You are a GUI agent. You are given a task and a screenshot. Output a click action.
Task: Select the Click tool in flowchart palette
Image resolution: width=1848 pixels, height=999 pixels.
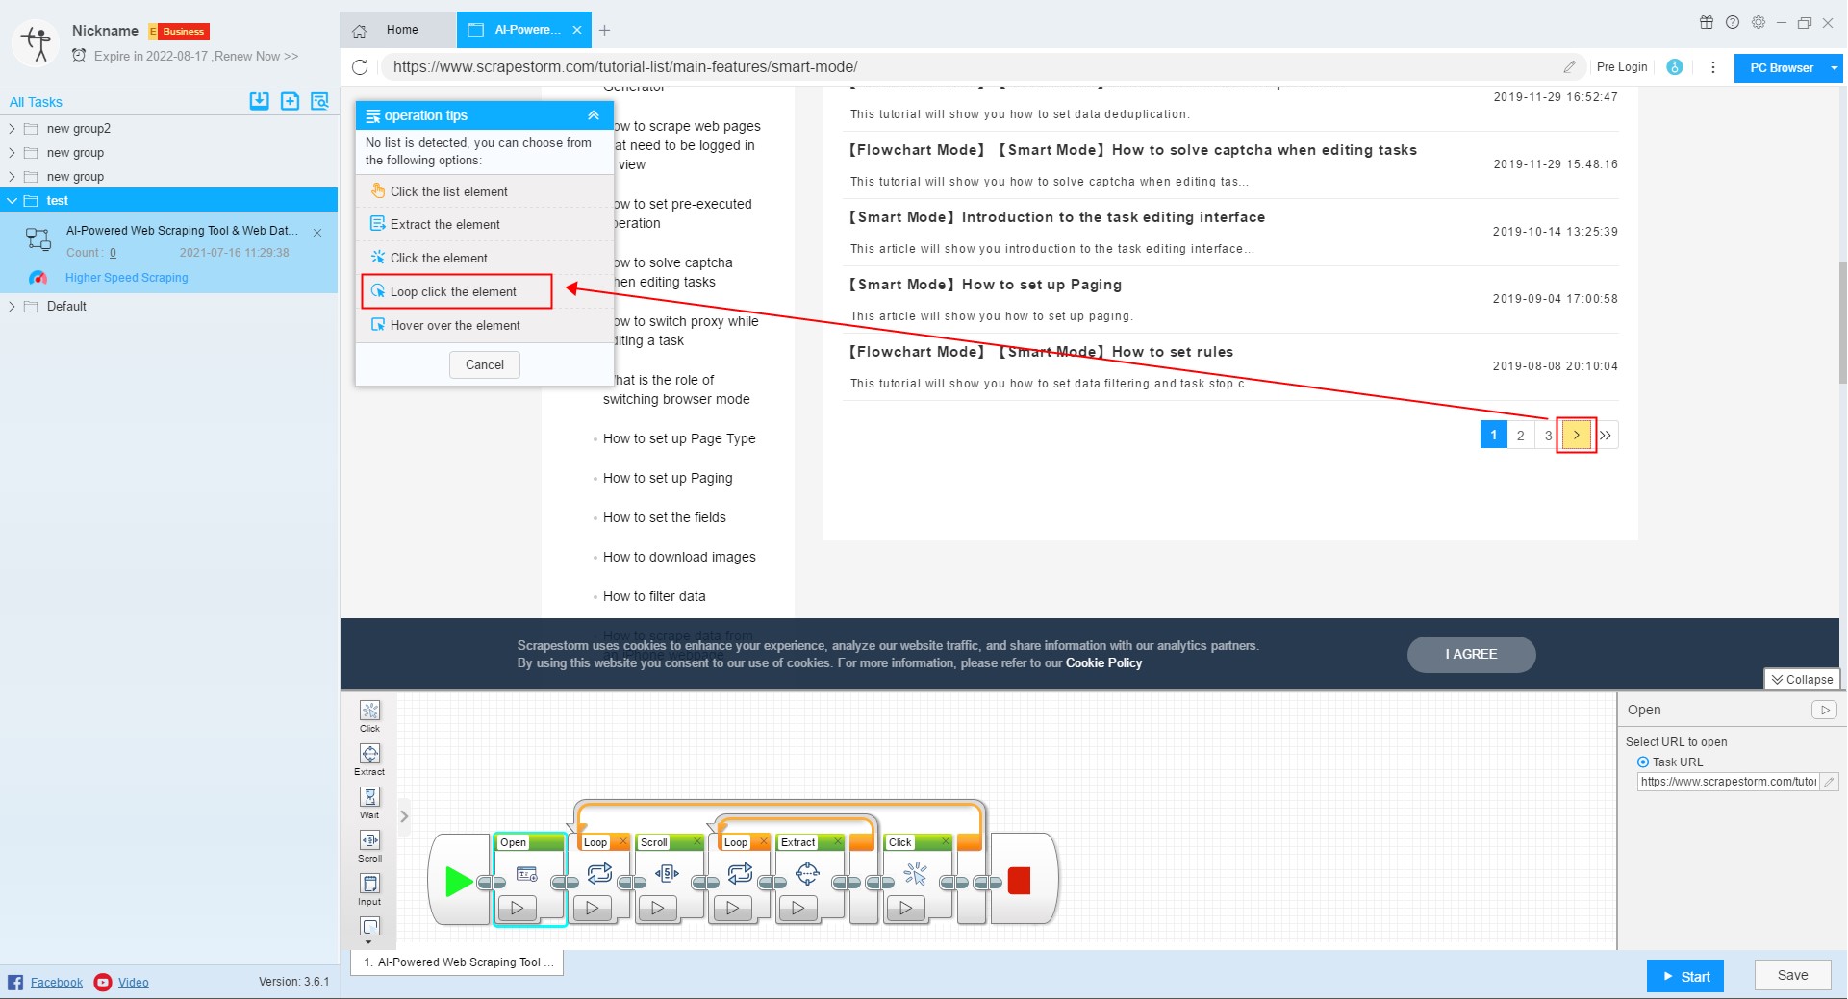369,716
